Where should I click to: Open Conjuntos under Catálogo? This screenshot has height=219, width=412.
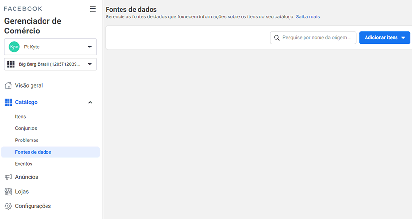26,128
